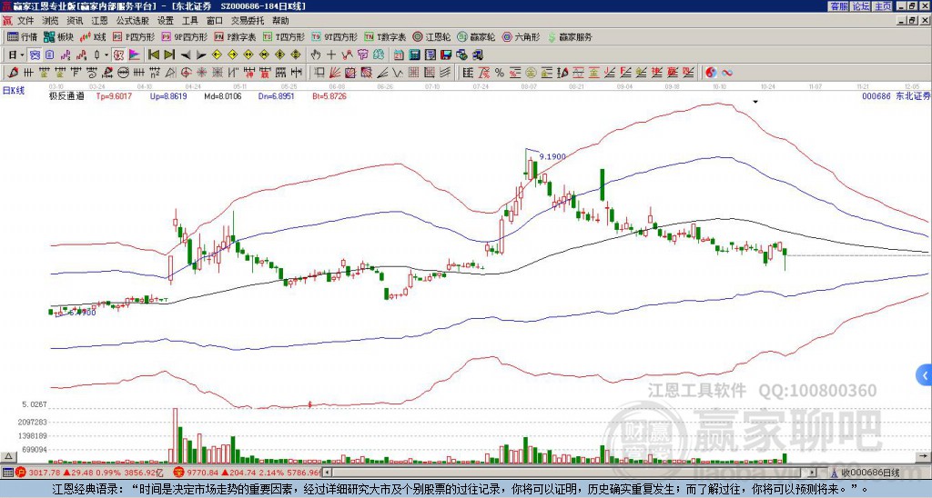
Task: Click the 极反通道 indicator label
Action: point(66,96)
